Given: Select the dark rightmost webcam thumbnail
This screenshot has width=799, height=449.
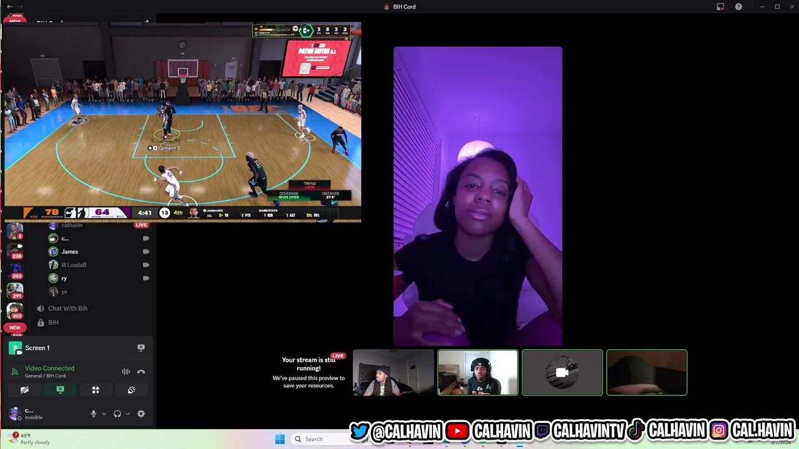Looking at the screenshot, I should coord(647,372).
